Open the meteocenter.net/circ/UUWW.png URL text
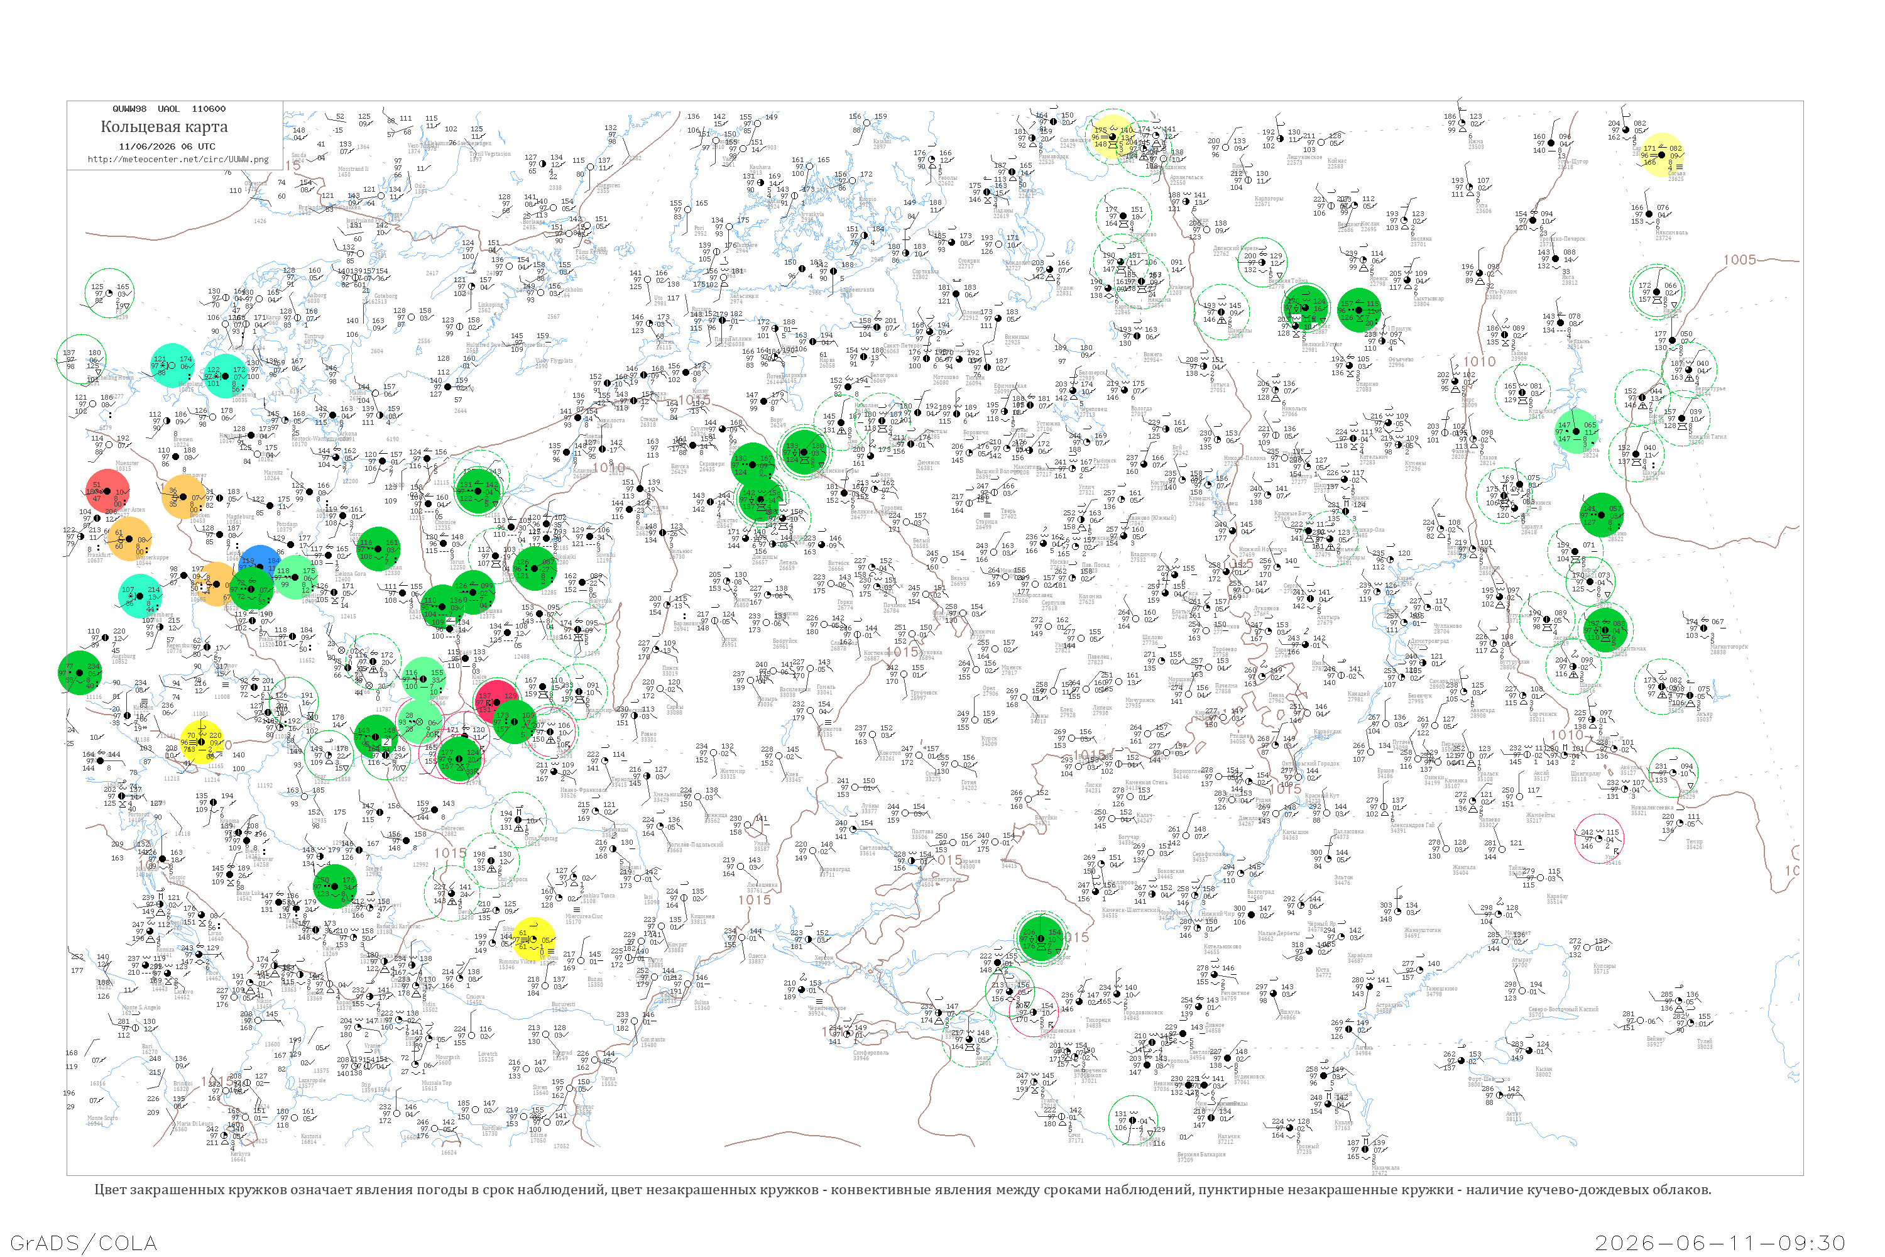This screenshot has width=1885, height=1257. click(178, 160)
